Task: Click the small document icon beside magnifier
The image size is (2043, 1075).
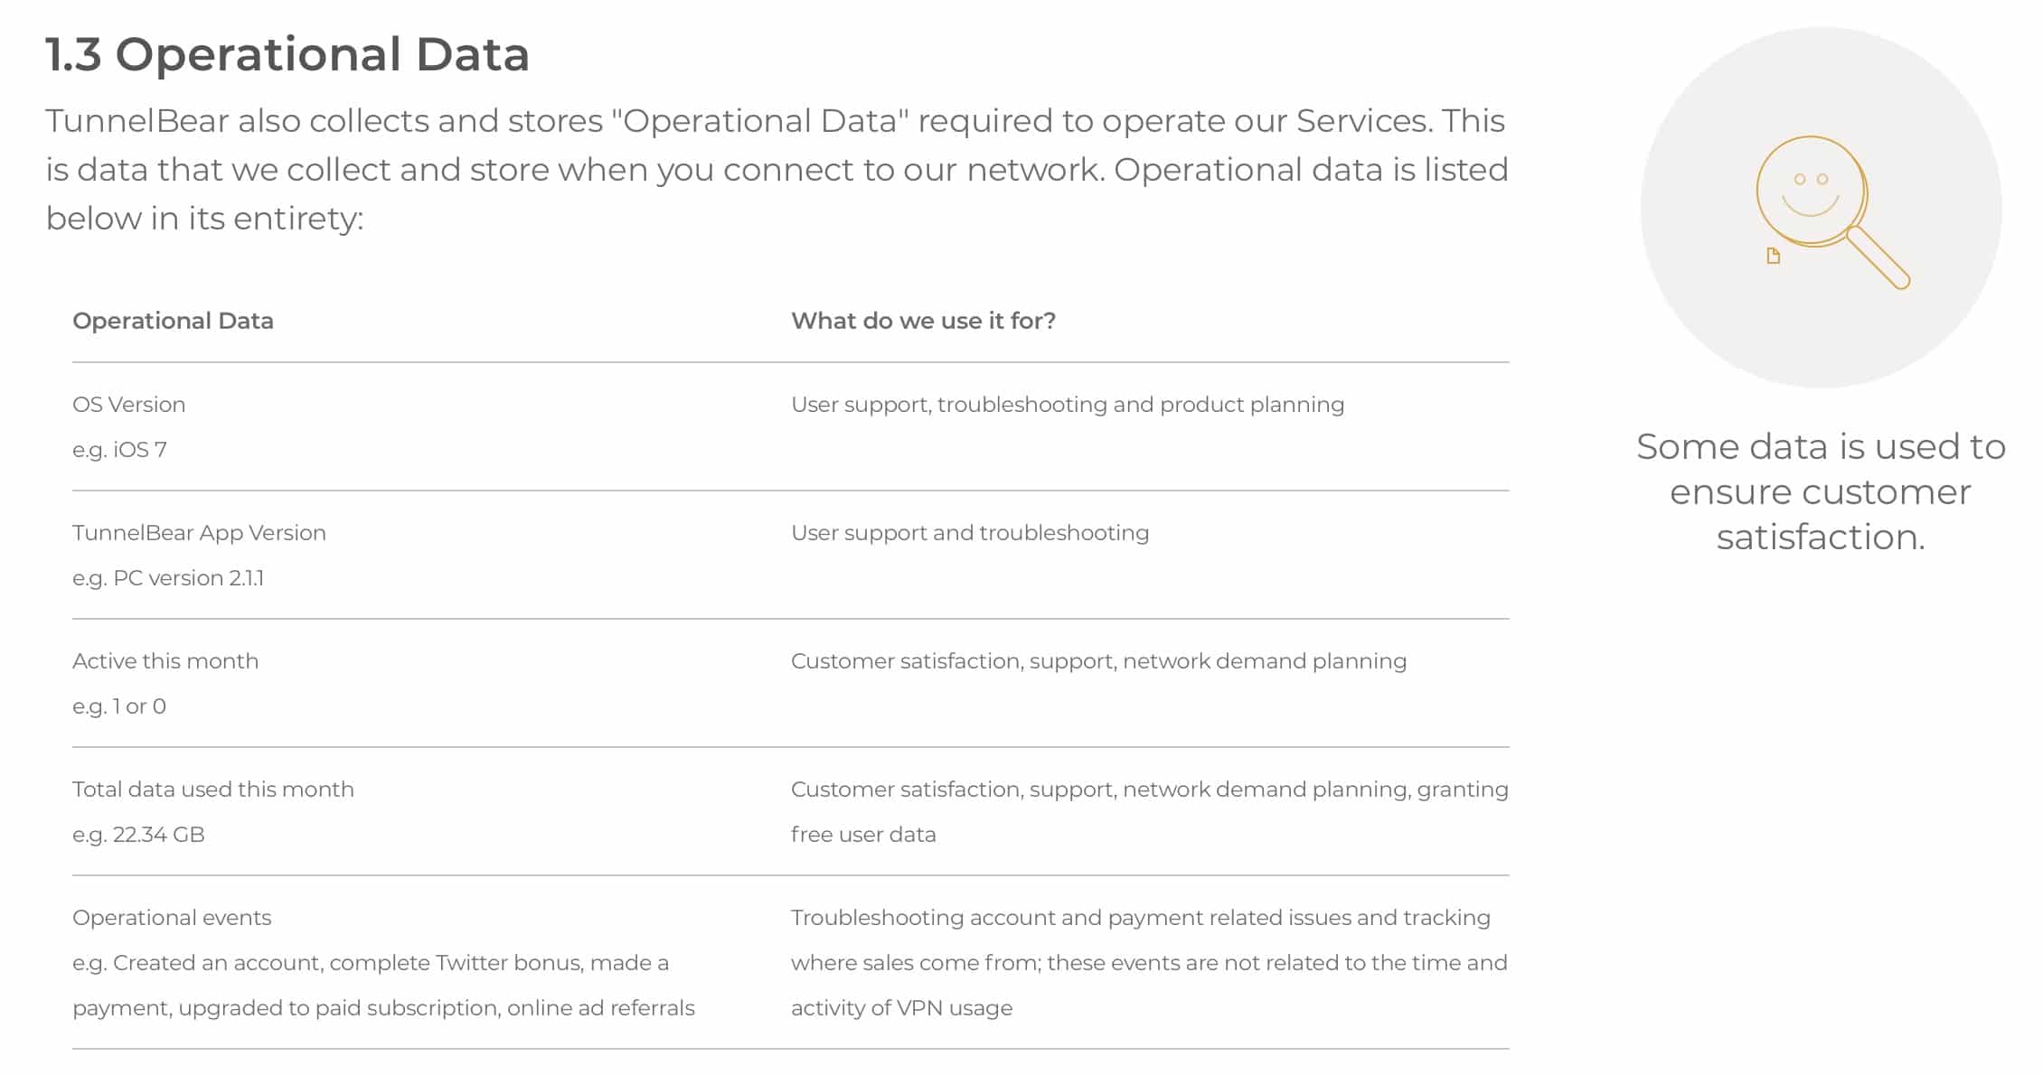Action: pyautogui.click(x=1774, y=256)
